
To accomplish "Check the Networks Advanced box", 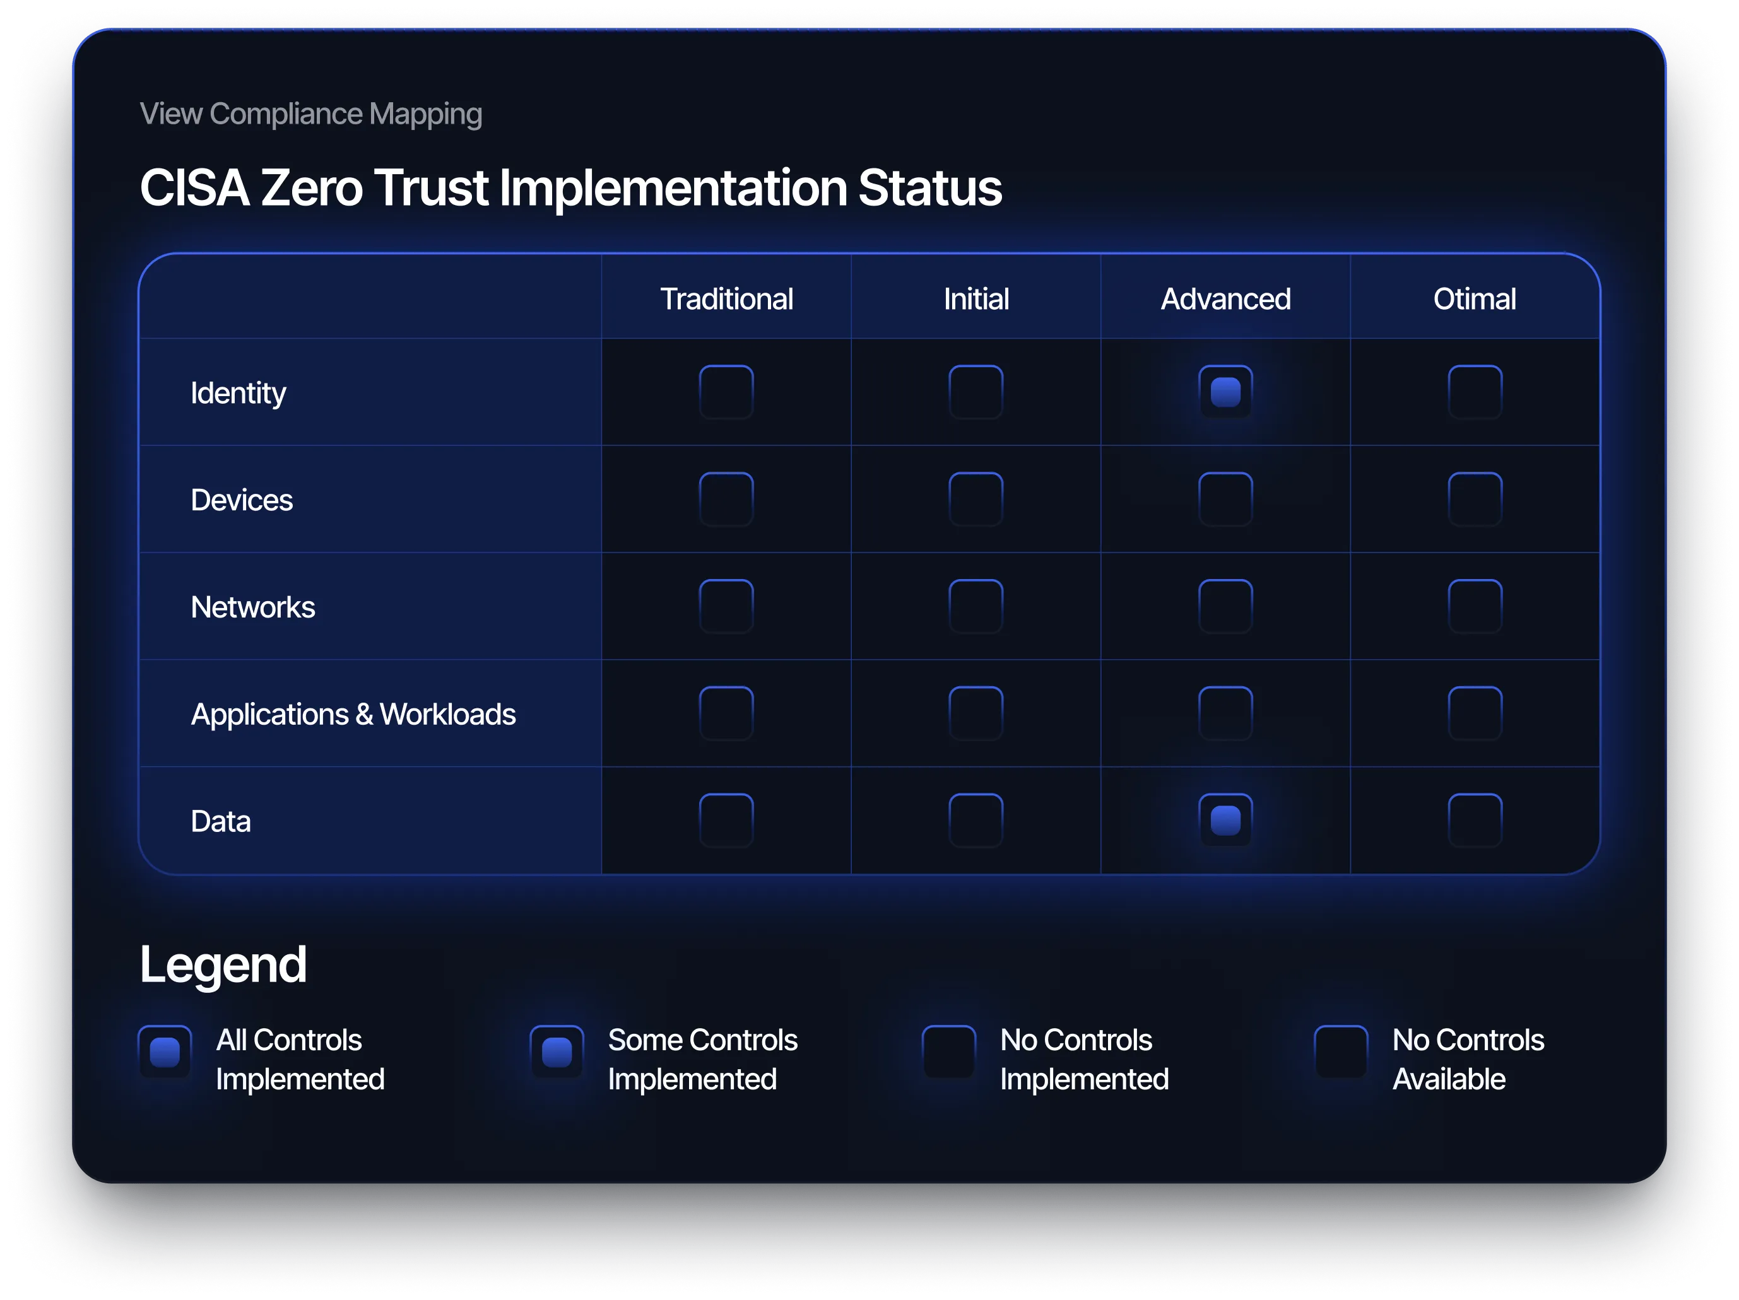I will tap(1225, 606).
